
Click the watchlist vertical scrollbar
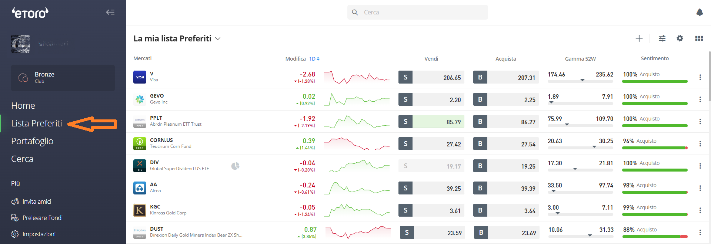710,76
